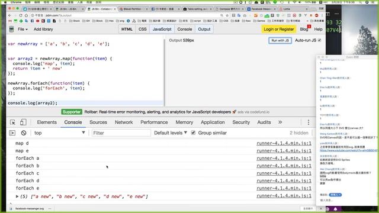The width and height of the screenshot is (379, 213).
Task: Open the Audits tab
Action: 264,122
